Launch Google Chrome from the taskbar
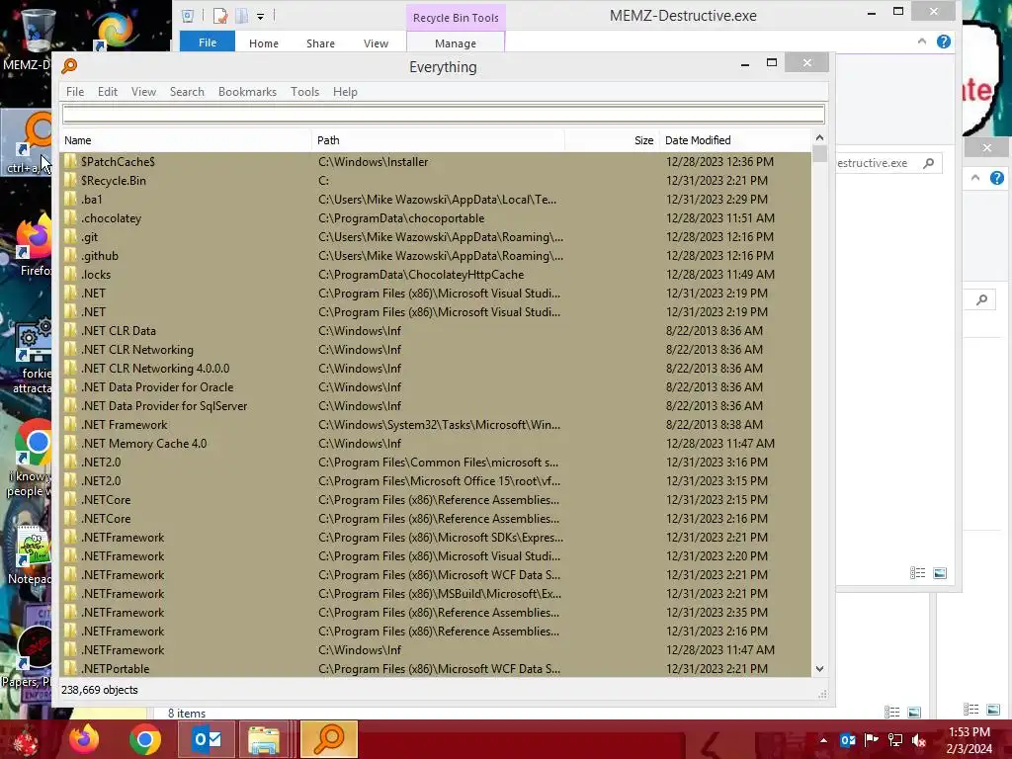 145,739
